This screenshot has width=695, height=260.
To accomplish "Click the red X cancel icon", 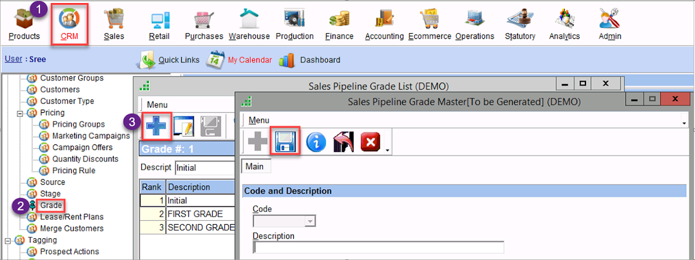I will coord(370,142).
